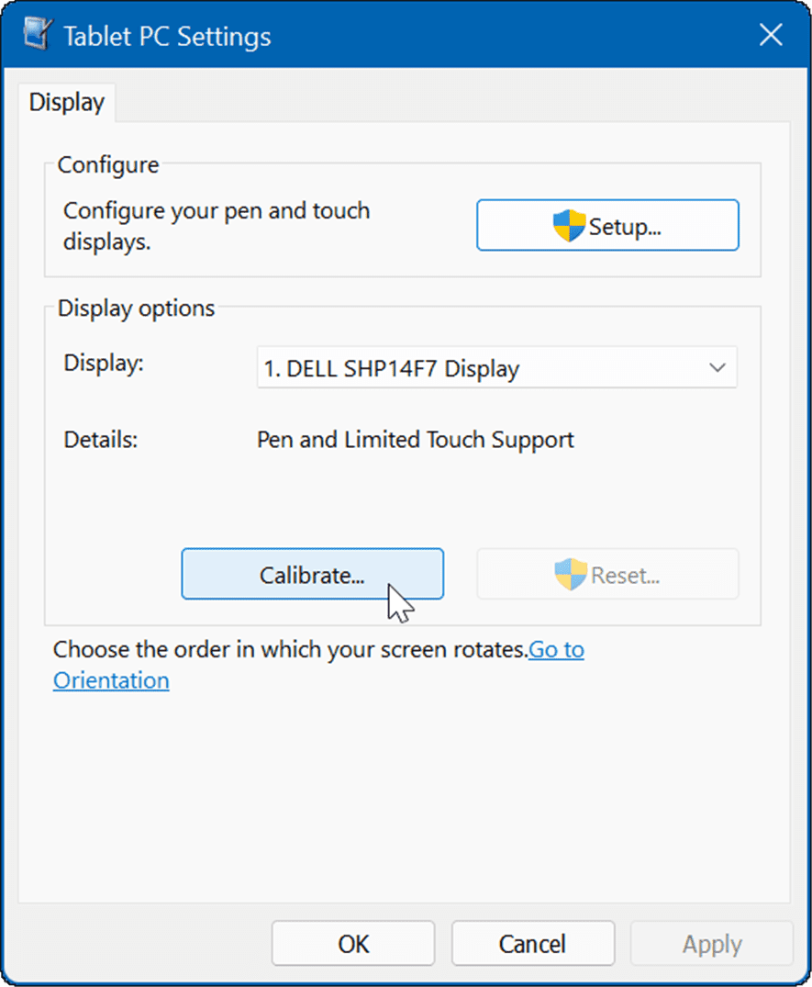The height and width of the screenshot is (987, 812).
Task: Confirm settings with the OK button
Action: [x=352, y=943]
